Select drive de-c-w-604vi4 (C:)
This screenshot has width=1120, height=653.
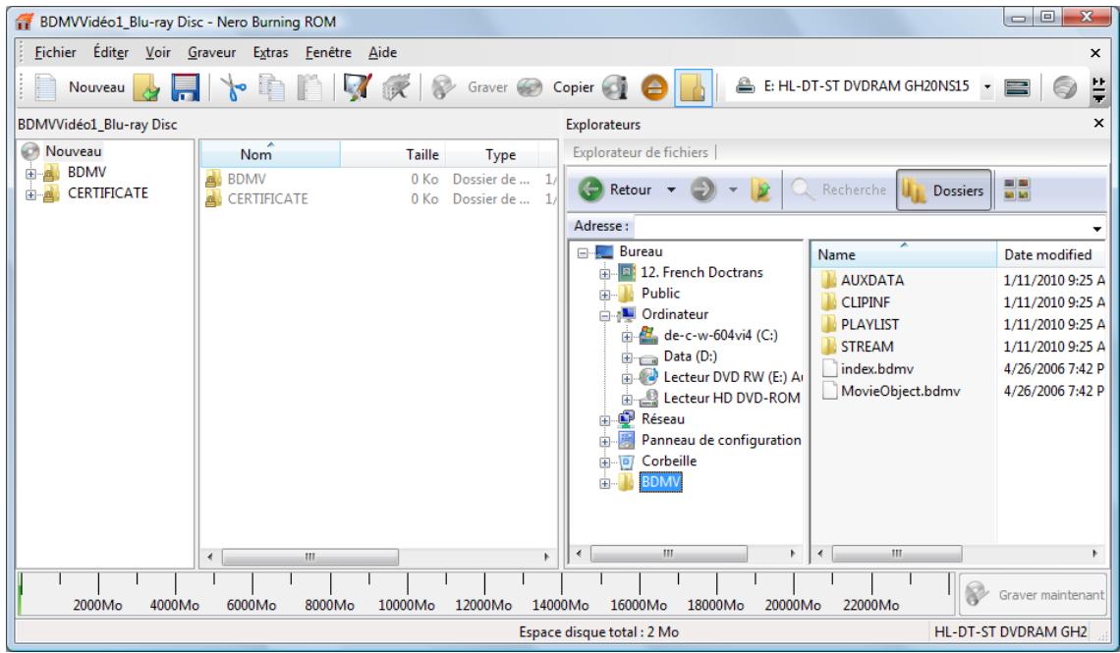(720, 336)
